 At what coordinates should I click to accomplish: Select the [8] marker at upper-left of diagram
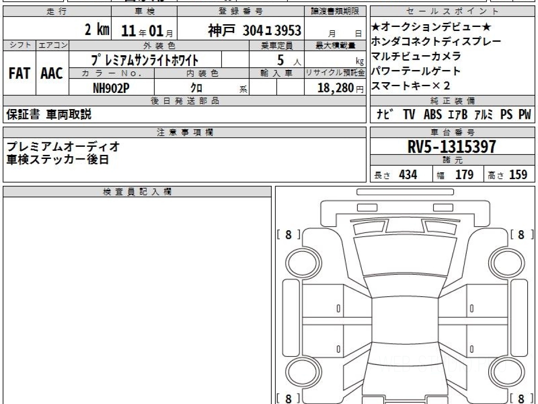pos(288,234)
